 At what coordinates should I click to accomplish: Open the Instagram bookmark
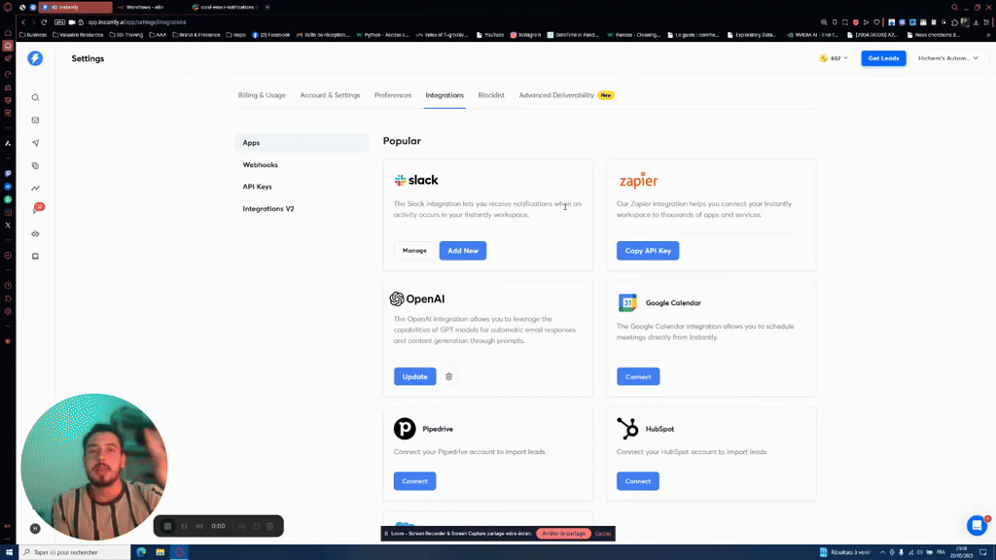[x=525, y=35]
